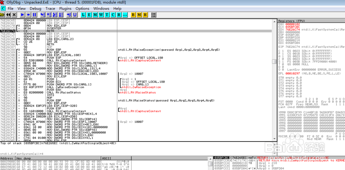Click the Run program play icon

coord(22,15)
